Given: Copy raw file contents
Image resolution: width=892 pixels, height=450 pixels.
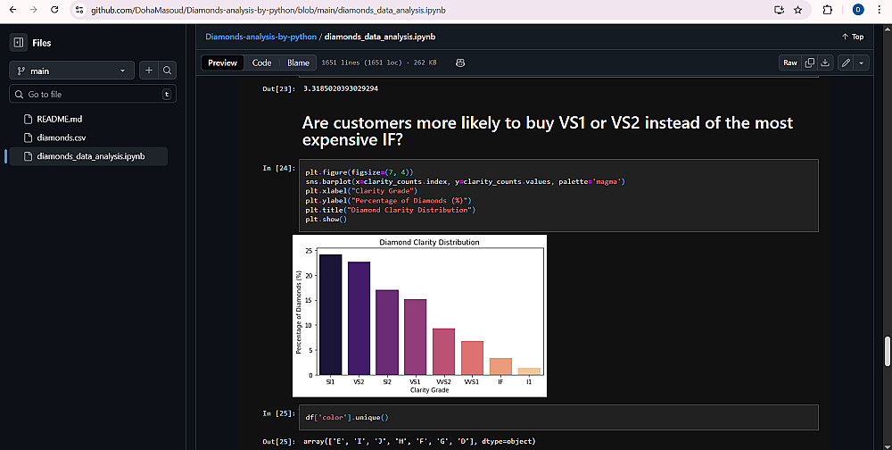Looking at the screenshot, I should 810,62.
